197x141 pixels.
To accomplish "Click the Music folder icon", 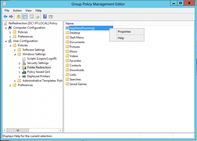I will point(67,51).
